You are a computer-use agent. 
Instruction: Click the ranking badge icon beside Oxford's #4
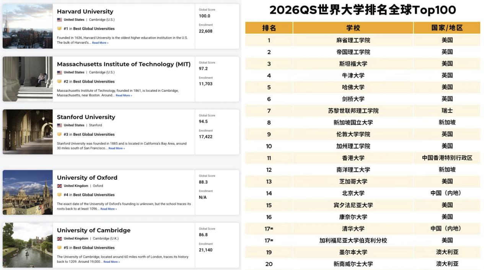(x=59, y=195)
